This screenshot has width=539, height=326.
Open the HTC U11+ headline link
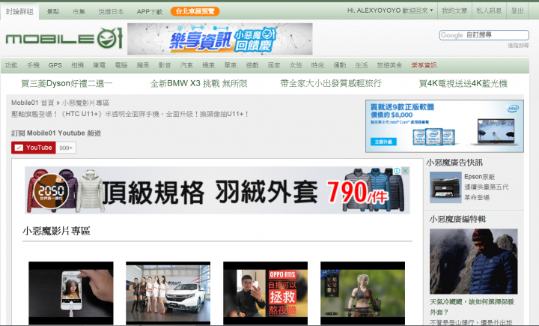pyautogui.click(x=130, y=114)
